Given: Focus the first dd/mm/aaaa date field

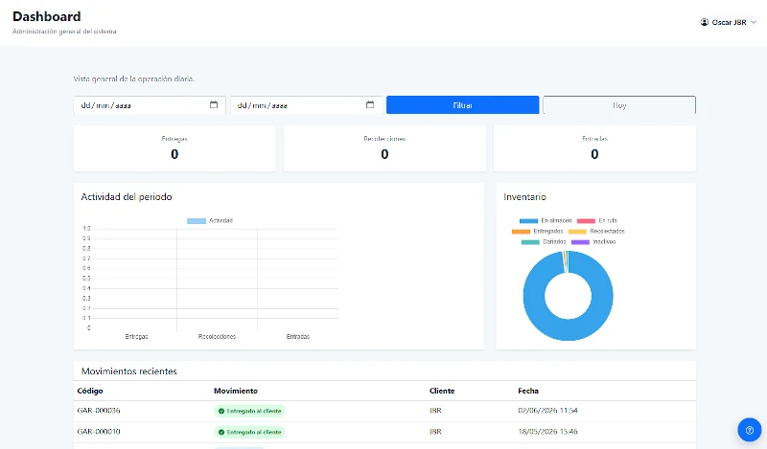Looking at the screenshot, I should (150, 105).
